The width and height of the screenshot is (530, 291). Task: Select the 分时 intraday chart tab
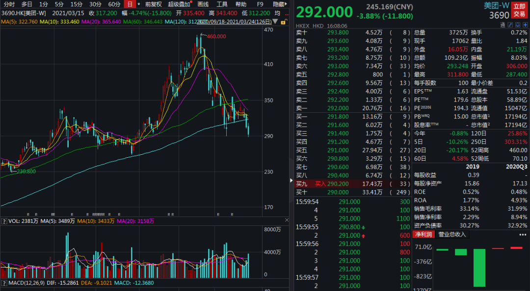(x=9, y=4)
